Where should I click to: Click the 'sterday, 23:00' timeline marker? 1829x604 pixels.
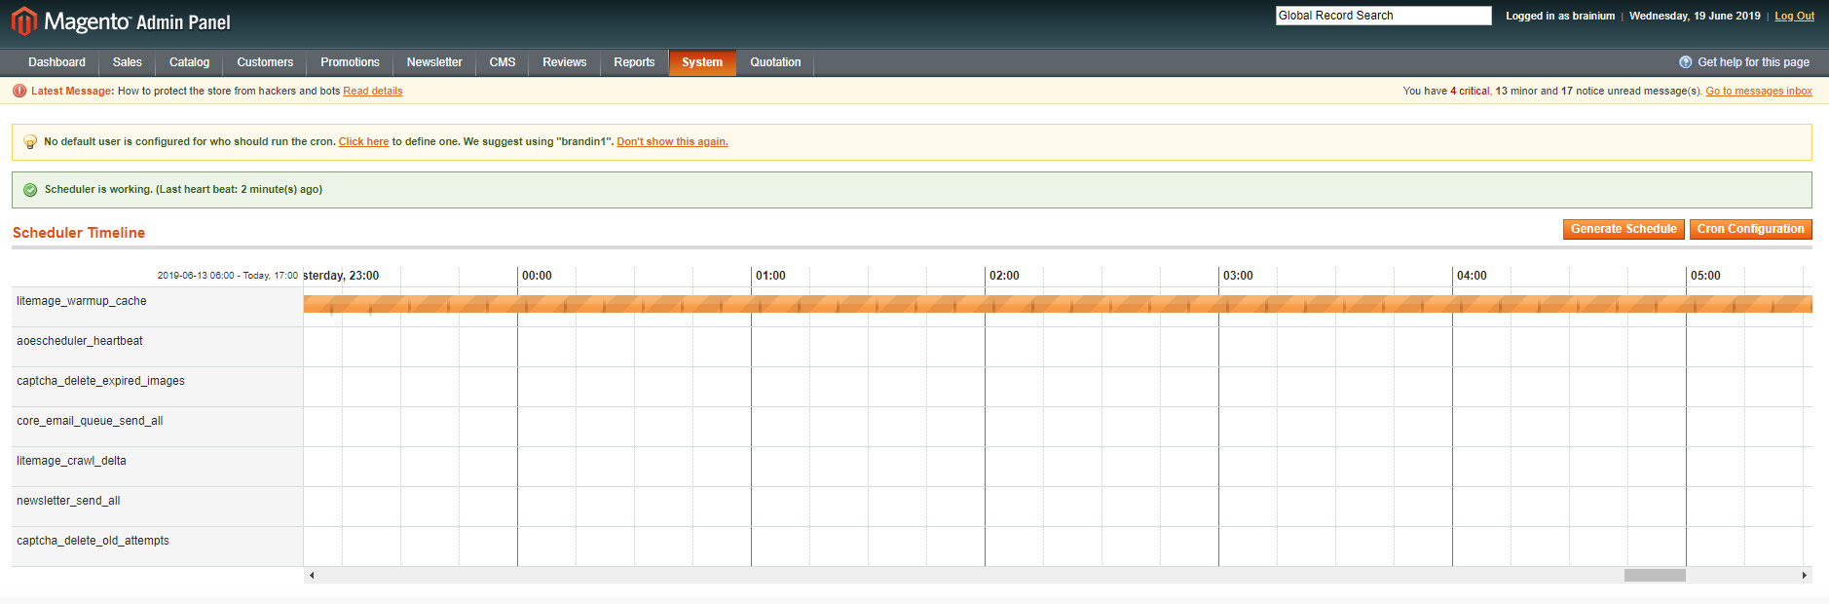(342, 276)
